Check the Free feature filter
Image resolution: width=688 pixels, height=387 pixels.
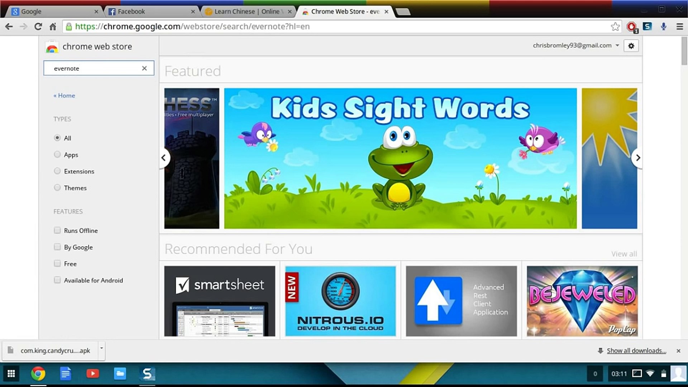coord(57,263)
